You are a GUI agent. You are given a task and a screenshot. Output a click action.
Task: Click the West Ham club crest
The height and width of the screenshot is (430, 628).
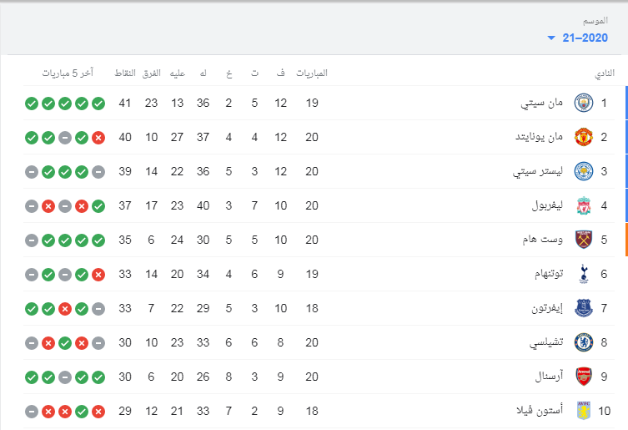(584, 240)
